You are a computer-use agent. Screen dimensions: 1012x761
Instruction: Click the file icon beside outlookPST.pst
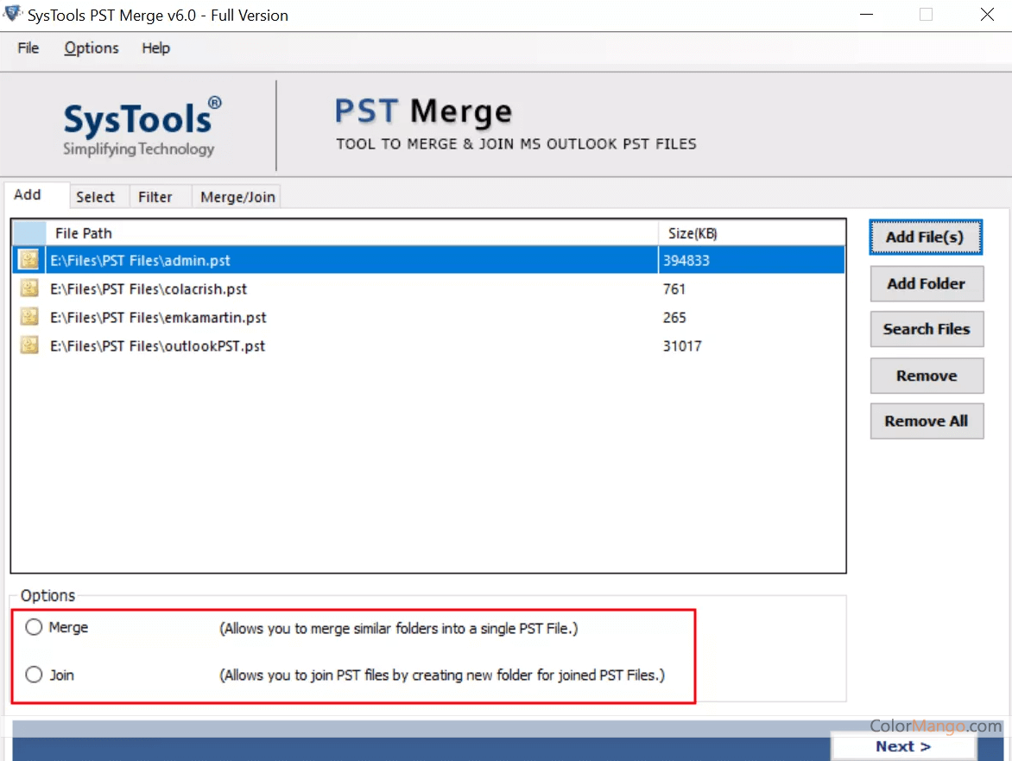click(x=30, y=346)
